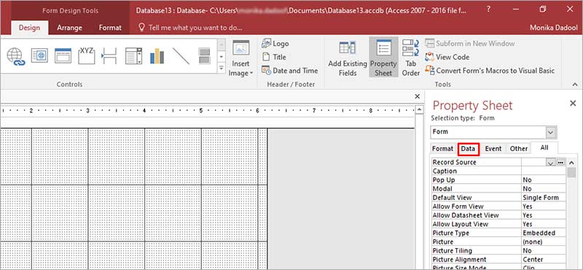Click the Record Source builder ellipsis button
Screen dimensions: 583x270
coord(560,163)
